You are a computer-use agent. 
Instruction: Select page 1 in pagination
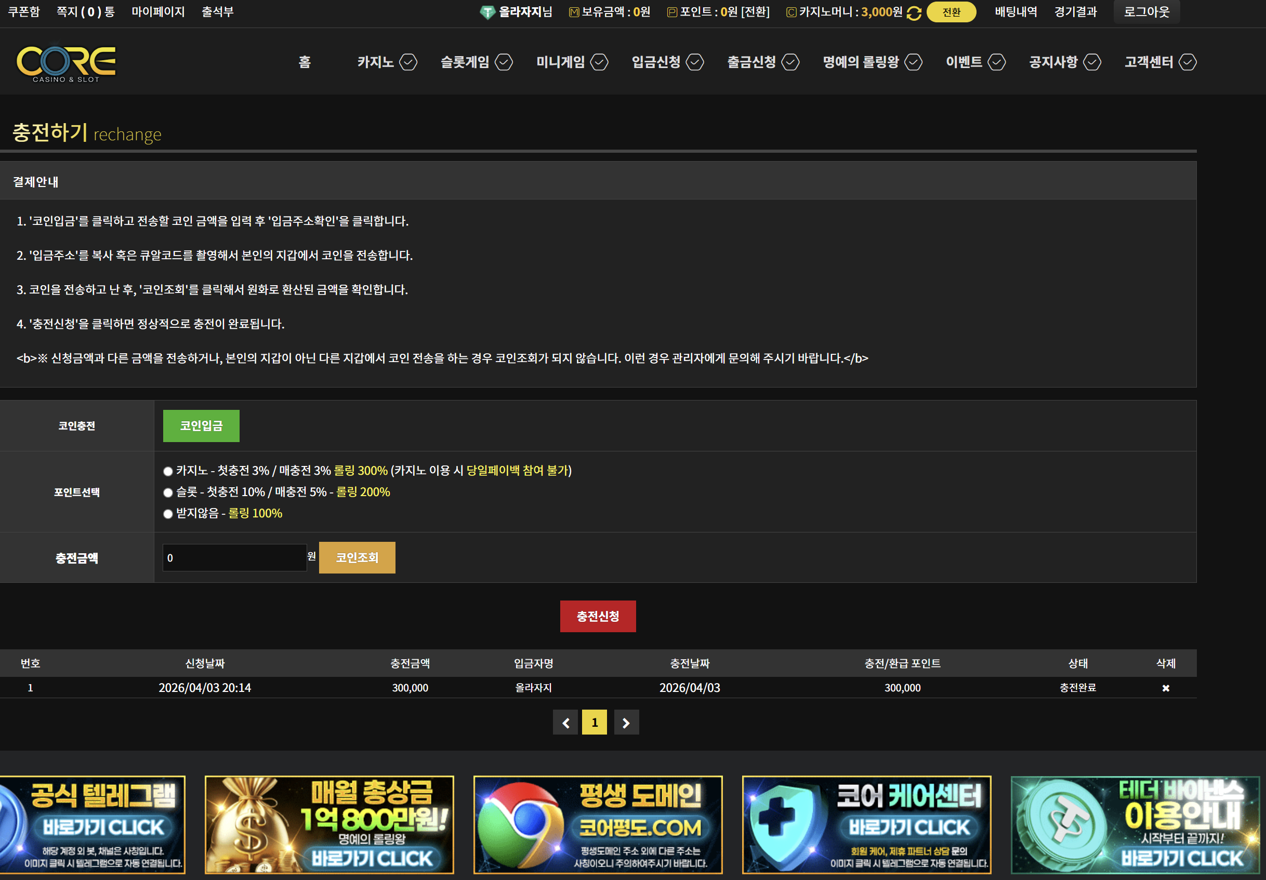tap(595, 723)
